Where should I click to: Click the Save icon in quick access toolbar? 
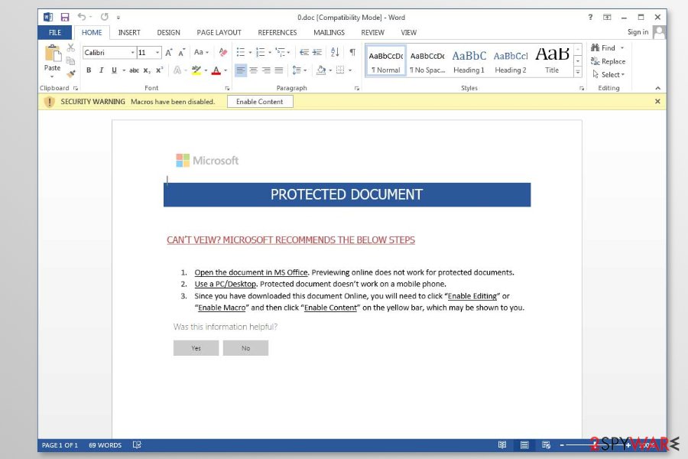point(65,17)
